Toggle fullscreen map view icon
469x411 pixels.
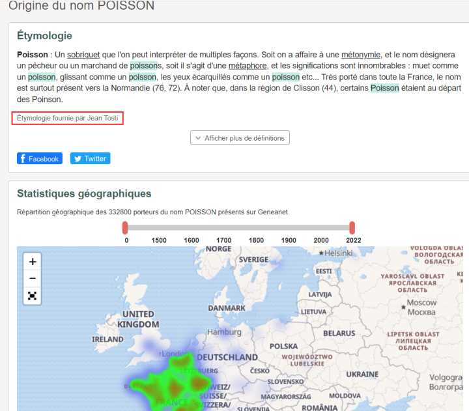(x=33, y=296)
